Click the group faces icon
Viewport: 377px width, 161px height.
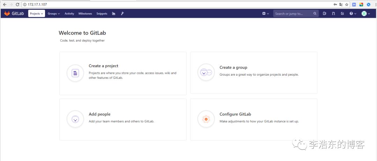pyautogui.click(x=206, y=72)
